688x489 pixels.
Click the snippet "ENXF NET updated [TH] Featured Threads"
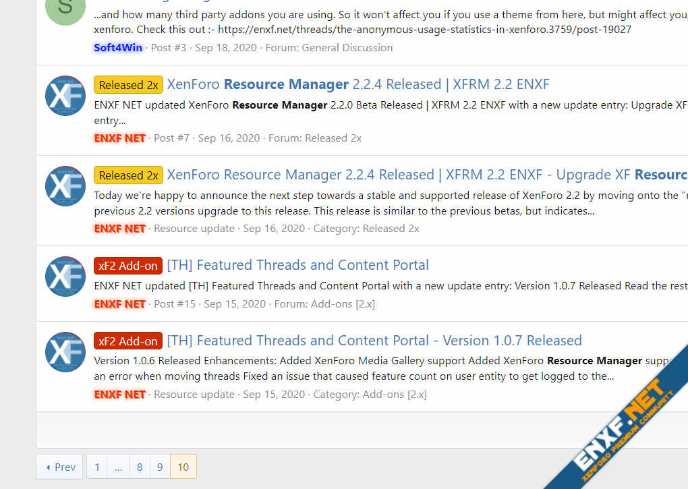point(391,286)
